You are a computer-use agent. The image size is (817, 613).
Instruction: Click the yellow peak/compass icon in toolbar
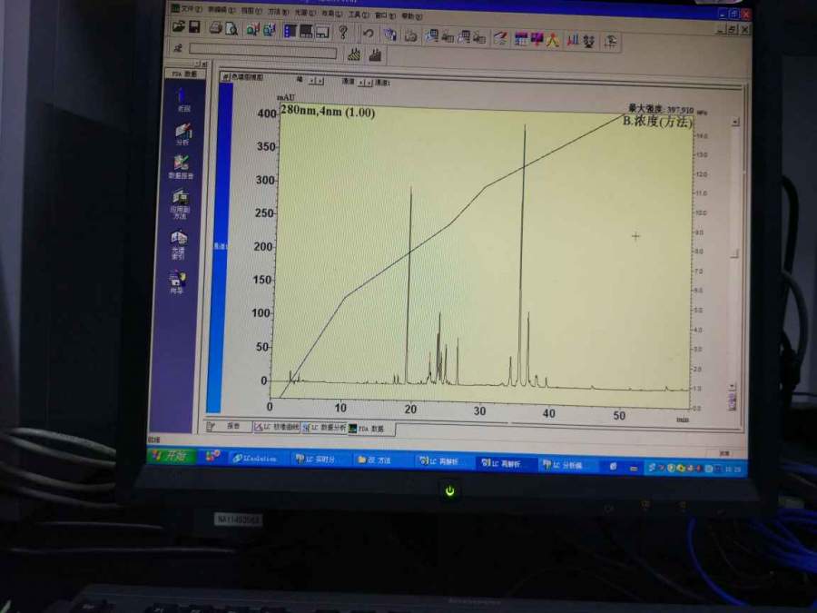point(553,39)
